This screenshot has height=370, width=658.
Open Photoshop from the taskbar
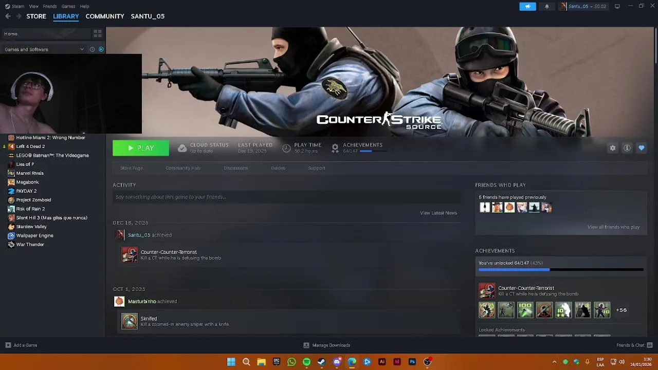point(412,362)
